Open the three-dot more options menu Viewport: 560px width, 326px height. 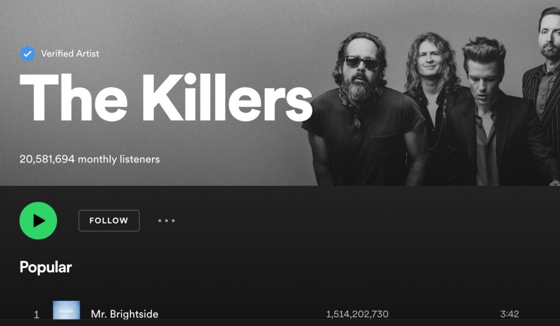(x=166, y=221)
